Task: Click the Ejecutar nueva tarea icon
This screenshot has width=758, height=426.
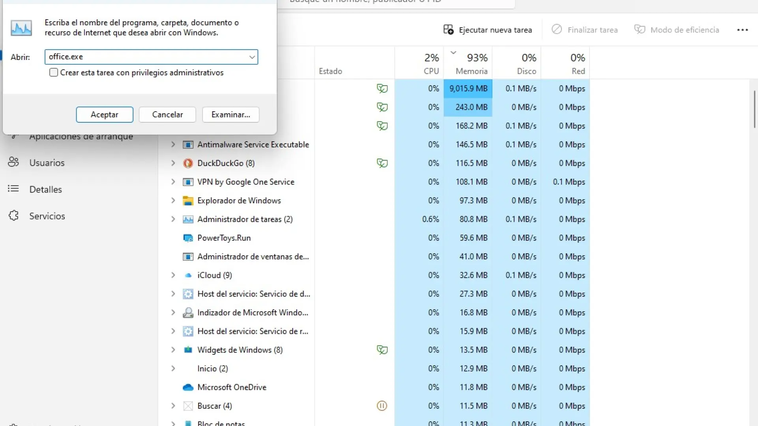Action: [x=448, y=30]
